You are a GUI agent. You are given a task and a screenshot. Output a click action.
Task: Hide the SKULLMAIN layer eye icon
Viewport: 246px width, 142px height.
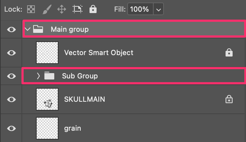[11, 99]
